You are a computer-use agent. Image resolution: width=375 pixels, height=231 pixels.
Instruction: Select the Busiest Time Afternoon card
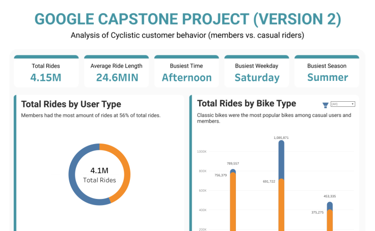(186, 72)
